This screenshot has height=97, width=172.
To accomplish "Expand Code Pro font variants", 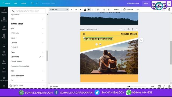I will click(43, 57).
